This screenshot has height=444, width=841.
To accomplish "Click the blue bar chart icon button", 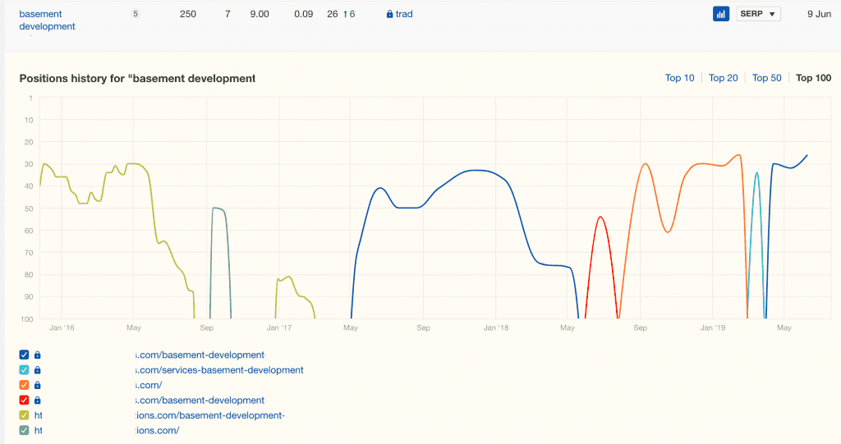I will (x=721, y=14).
